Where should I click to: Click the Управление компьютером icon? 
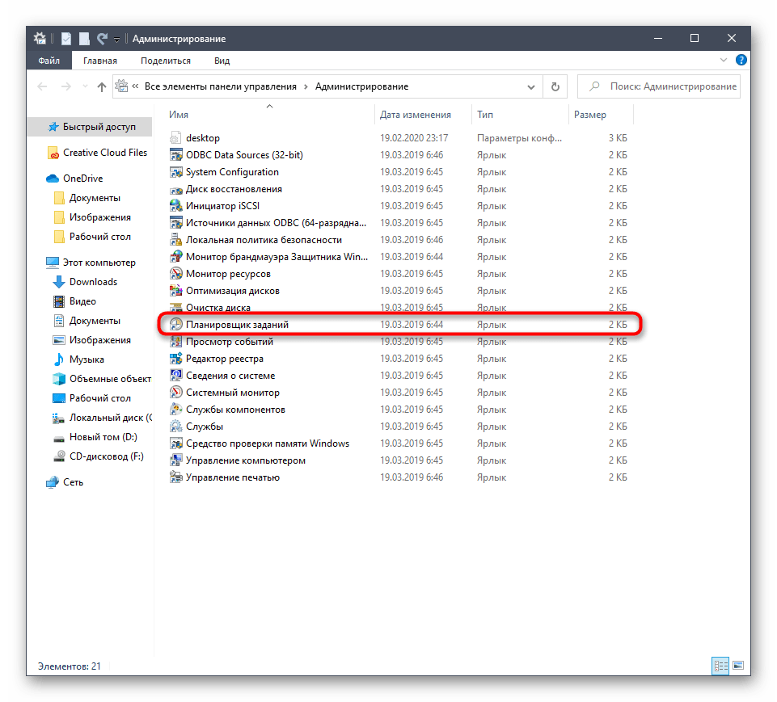click(x=176, y=460)
